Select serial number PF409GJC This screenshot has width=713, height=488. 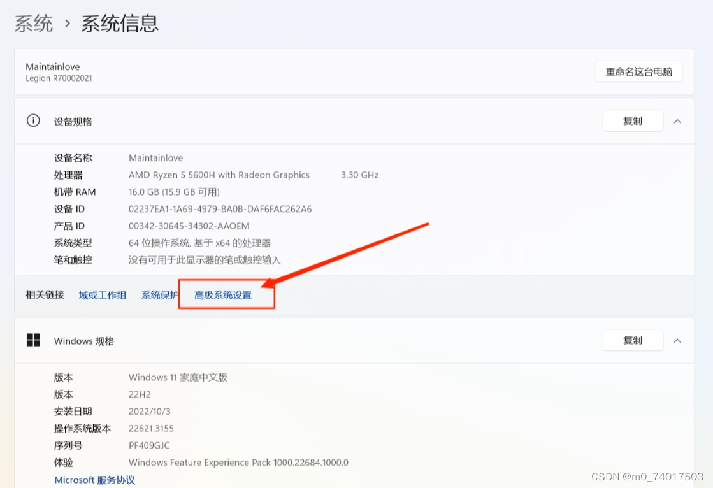point(149,446)
